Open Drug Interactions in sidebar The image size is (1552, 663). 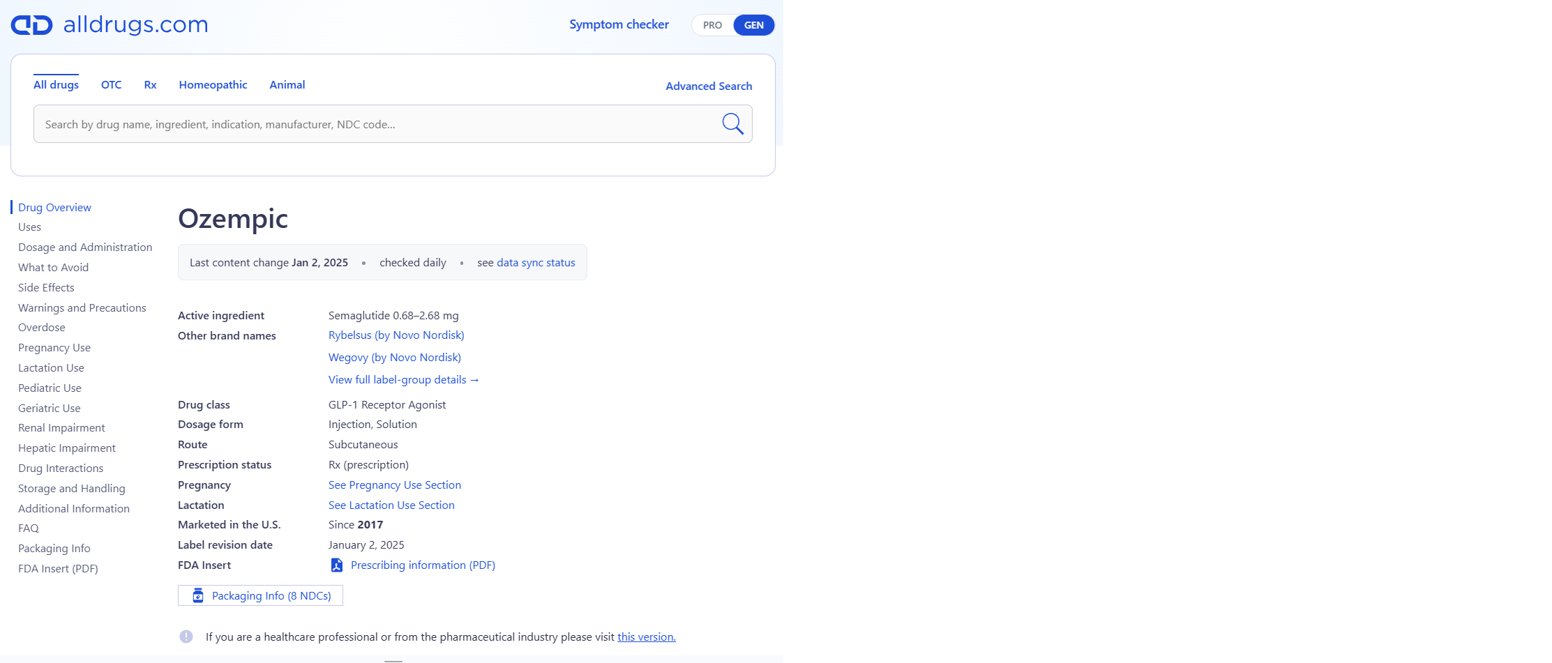(61, 468)
